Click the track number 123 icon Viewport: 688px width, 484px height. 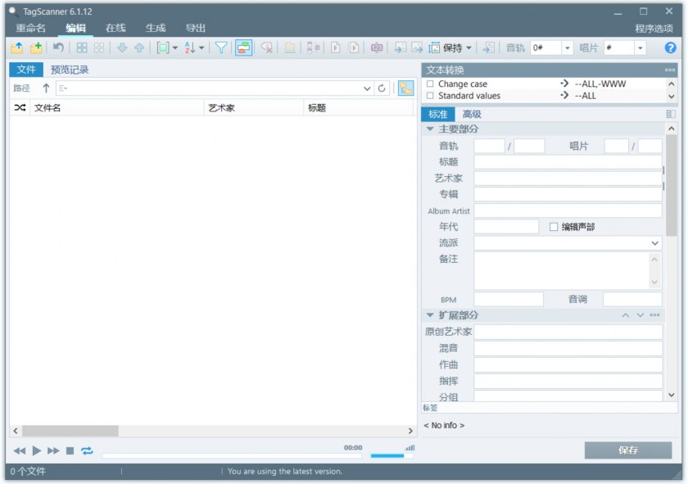[377, 47]
